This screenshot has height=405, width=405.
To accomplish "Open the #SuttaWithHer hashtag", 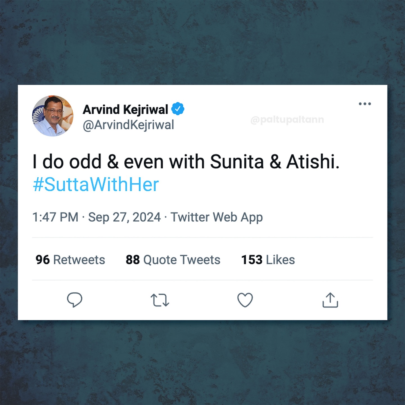I will point(96,184).
